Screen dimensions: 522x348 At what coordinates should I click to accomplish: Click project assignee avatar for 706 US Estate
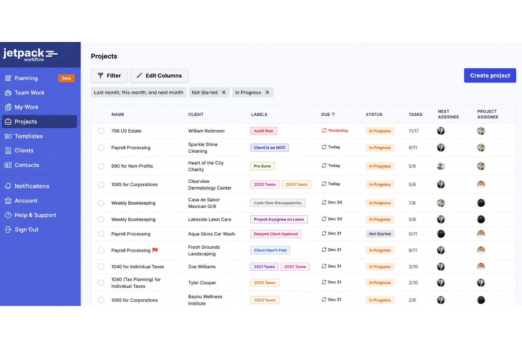coord(481,131)
